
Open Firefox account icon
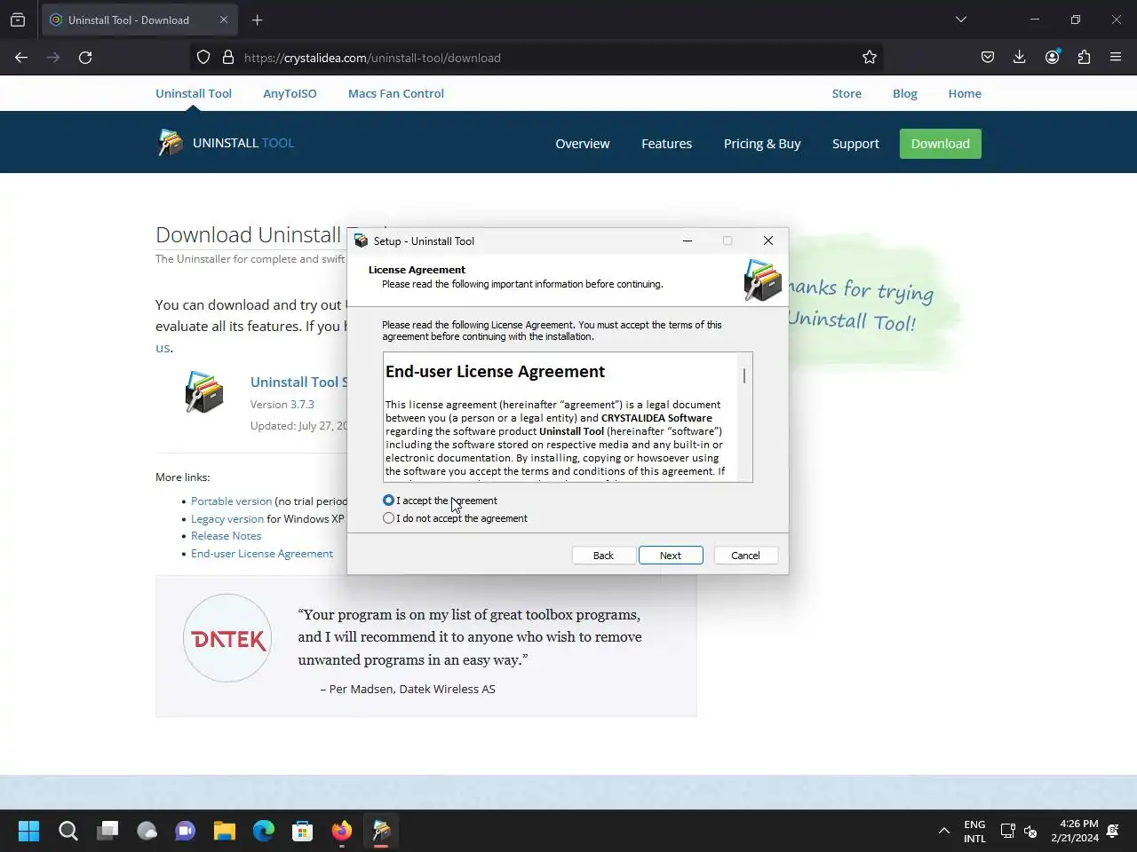pos(1053,58)
